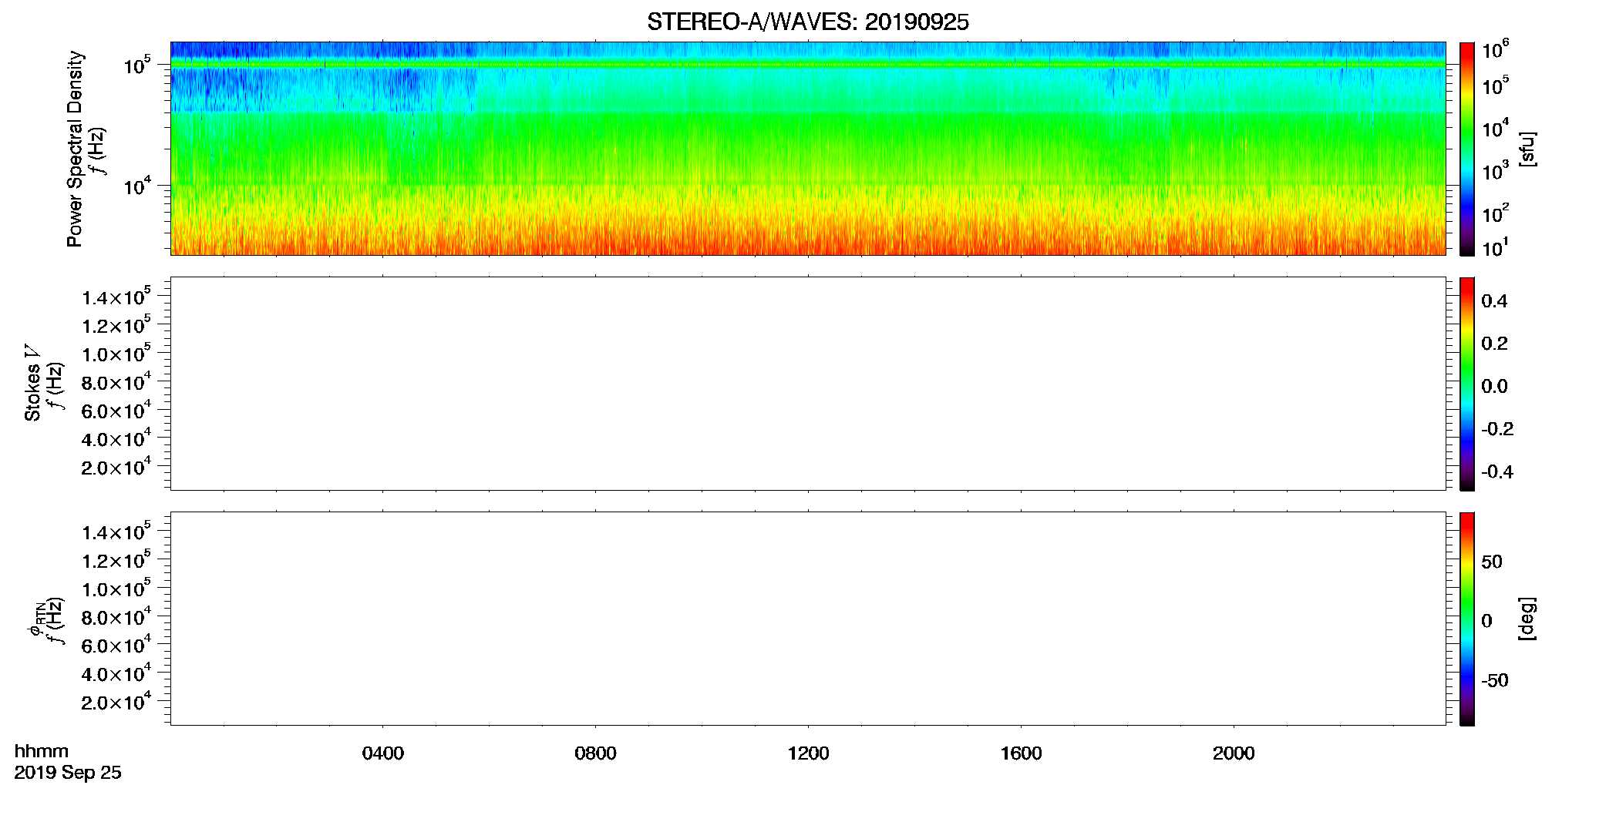The image size is (1616, 832).
Task: Click the 0400 time axis label
Action: pos(382,753)
